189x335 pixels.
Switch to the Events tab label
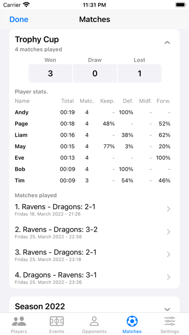(56, 331)
